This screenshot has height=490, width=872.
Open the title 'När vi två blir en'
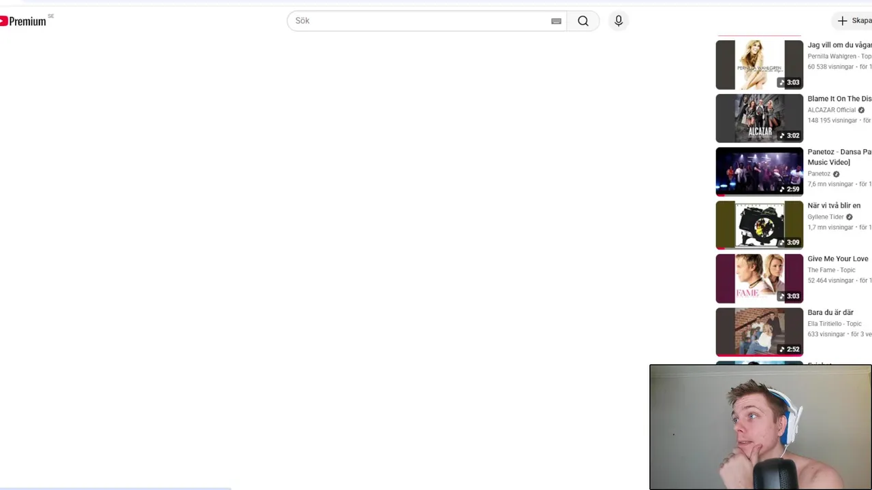point(834,206)
